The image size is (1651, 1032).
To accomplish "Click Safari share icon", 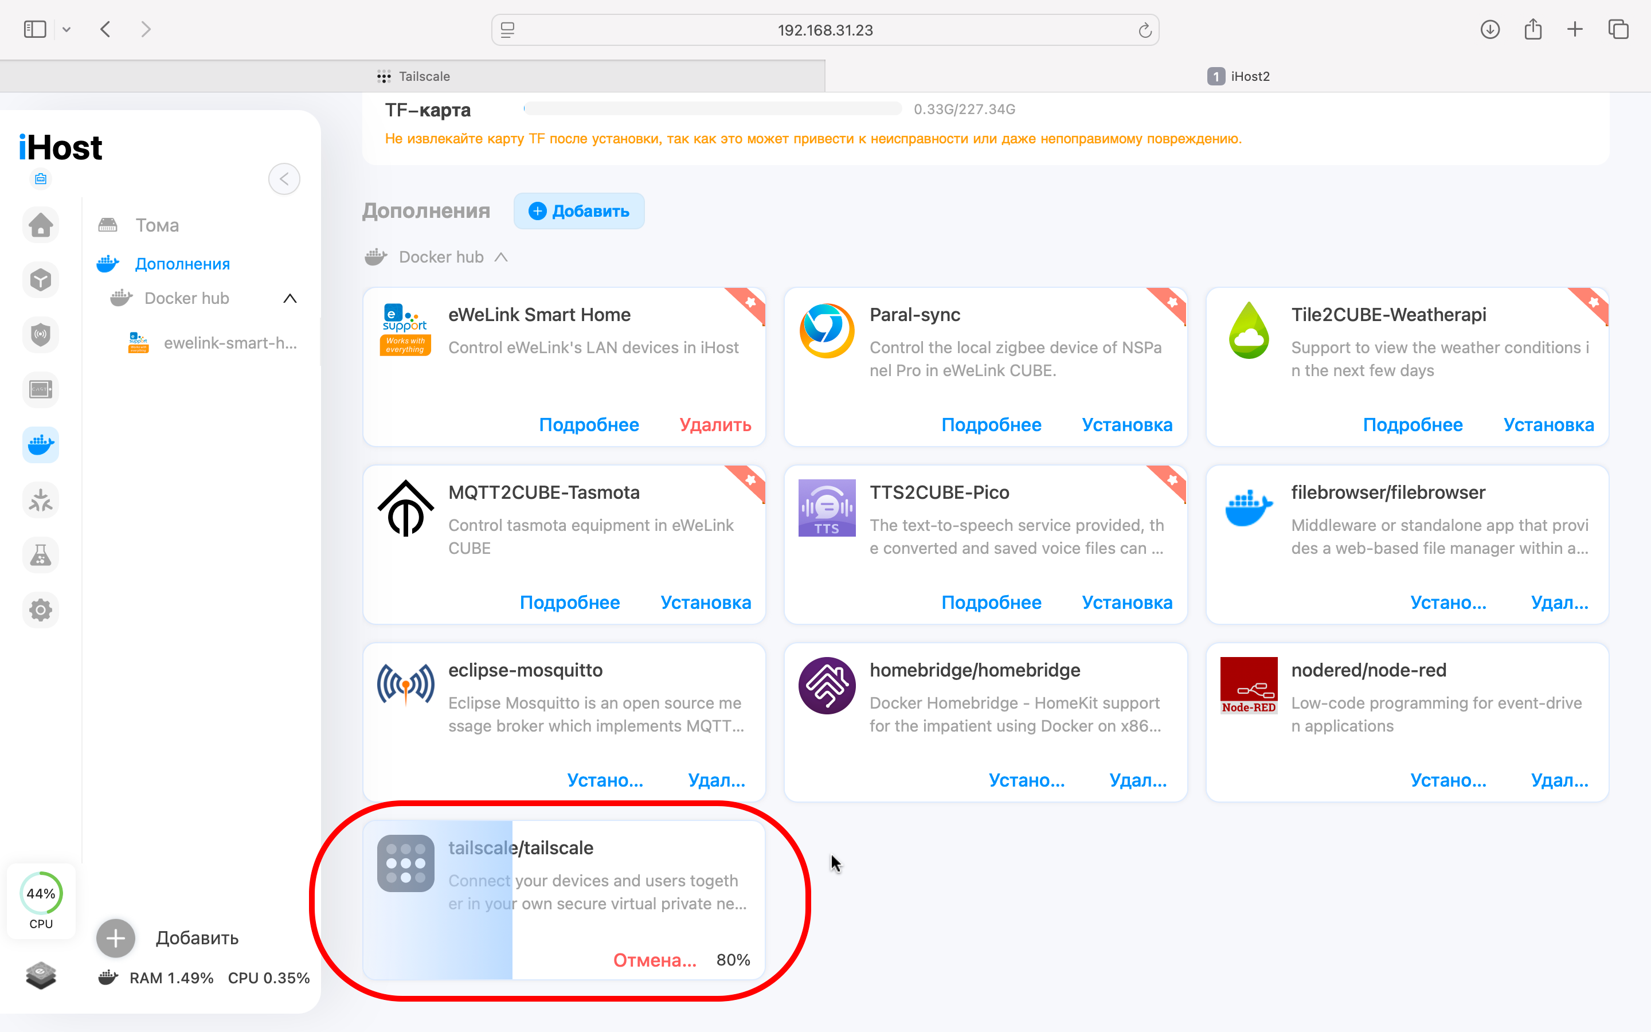I will tap(1533, 29).
